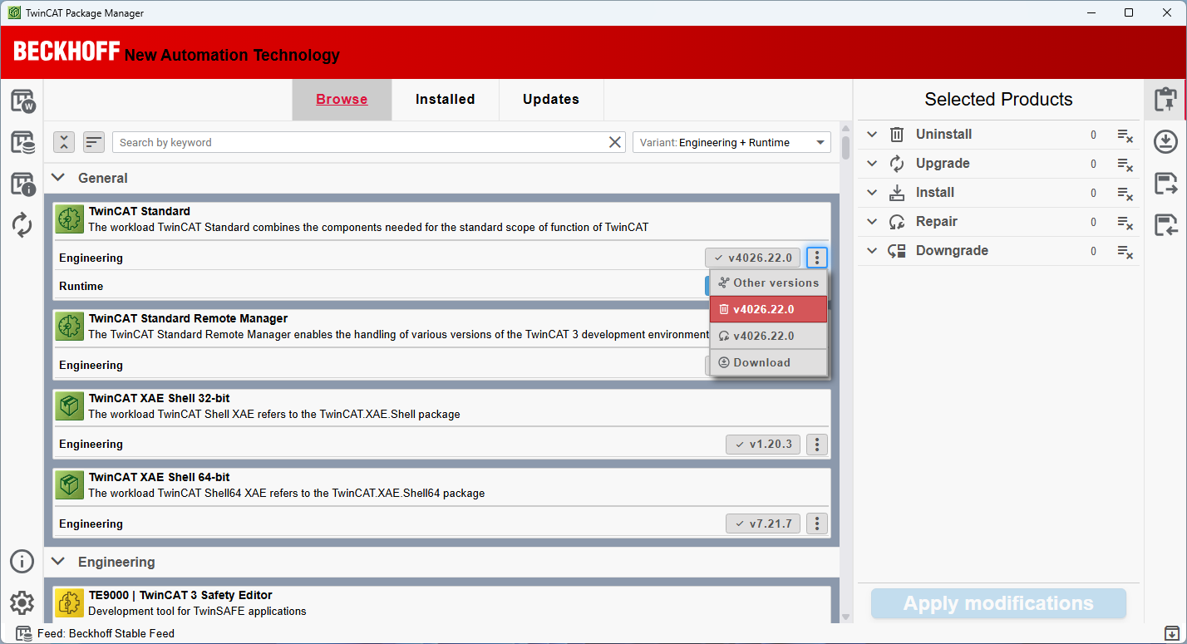Choose Other versions in the popup menu
1187x644 pixels.
click(x=769, y=283)
